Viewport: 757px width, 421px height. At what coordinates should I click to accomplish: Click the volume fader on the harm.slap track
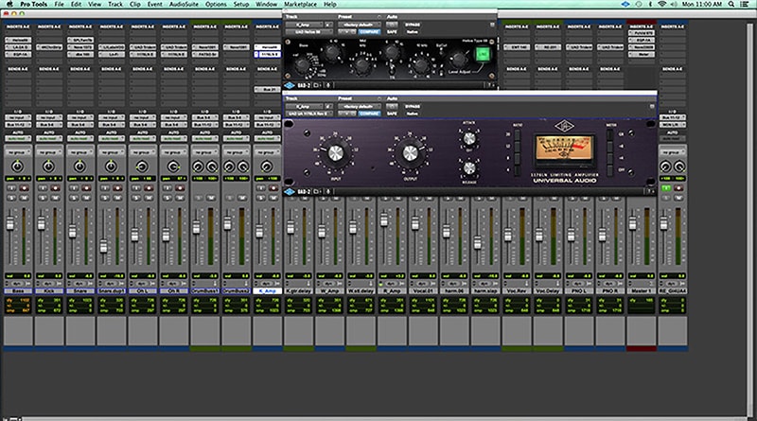click(477, 242)
